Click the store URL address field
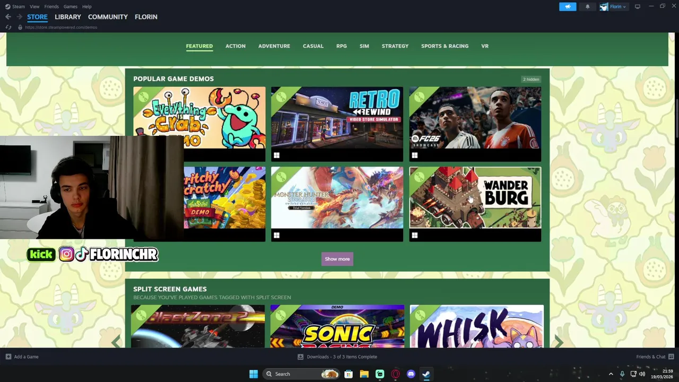 coord(61,27)
